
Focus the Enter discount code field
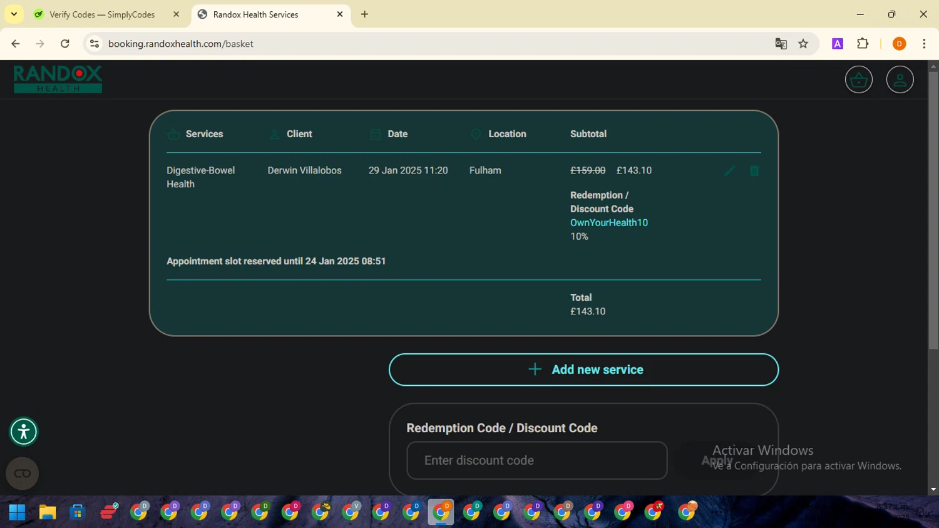click(x=536, y=460)
